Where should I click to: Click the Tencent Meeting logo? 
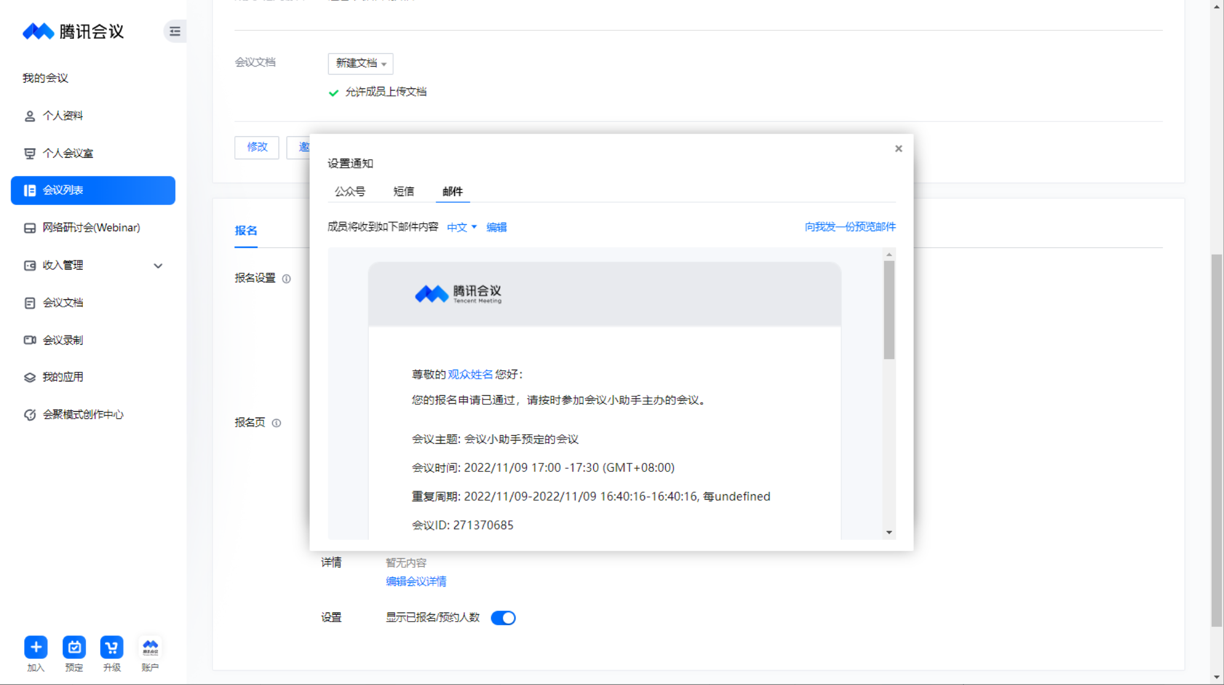tap(73, 31)
